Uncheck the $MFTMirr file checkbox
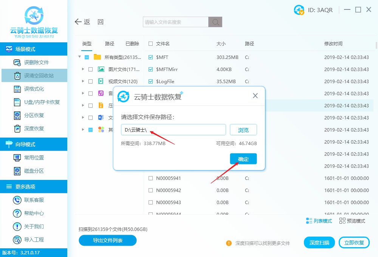378x257 pixels. point(151,70)
